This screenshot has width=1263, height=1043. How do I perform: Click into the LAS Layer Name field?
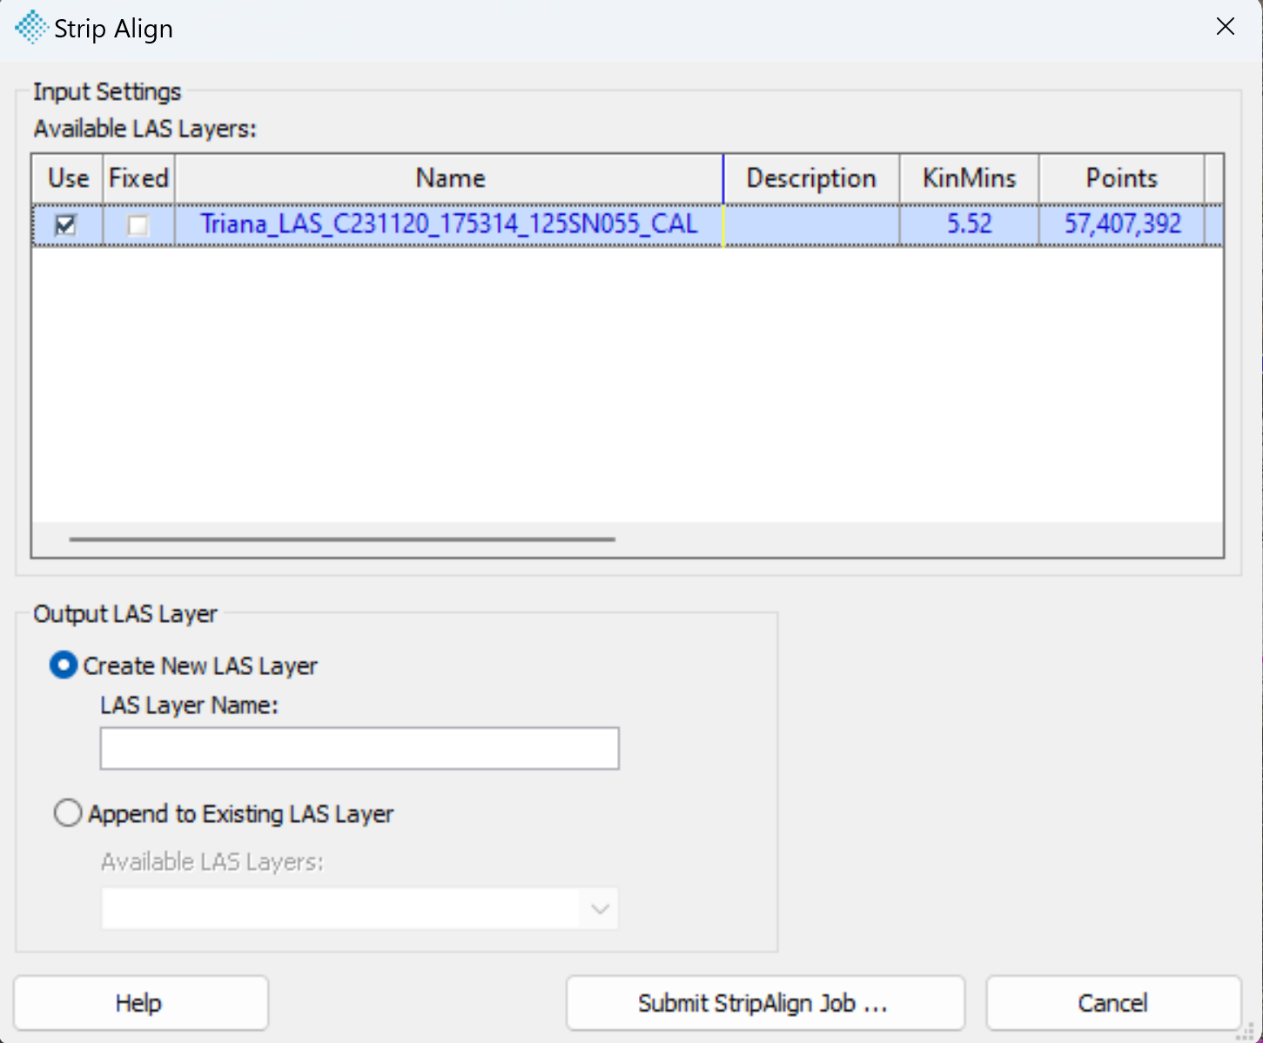pos(359,749)
